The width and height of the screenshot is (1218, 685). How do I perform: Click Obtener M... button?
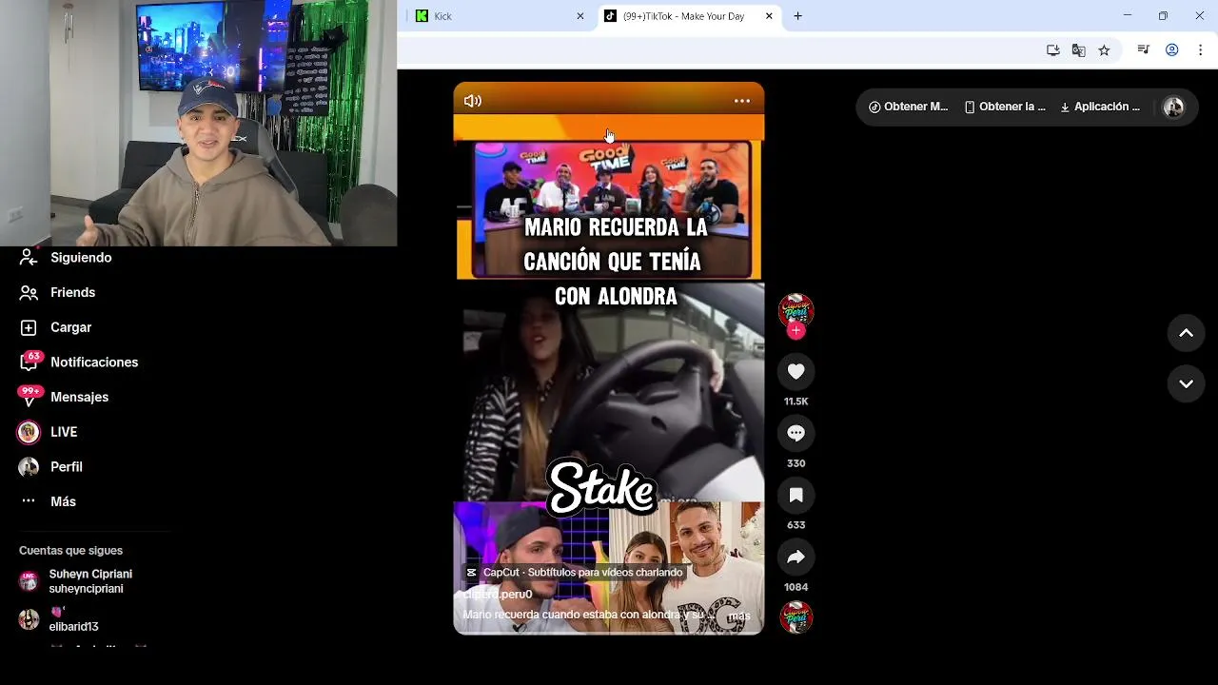click(x=908, y=107)
